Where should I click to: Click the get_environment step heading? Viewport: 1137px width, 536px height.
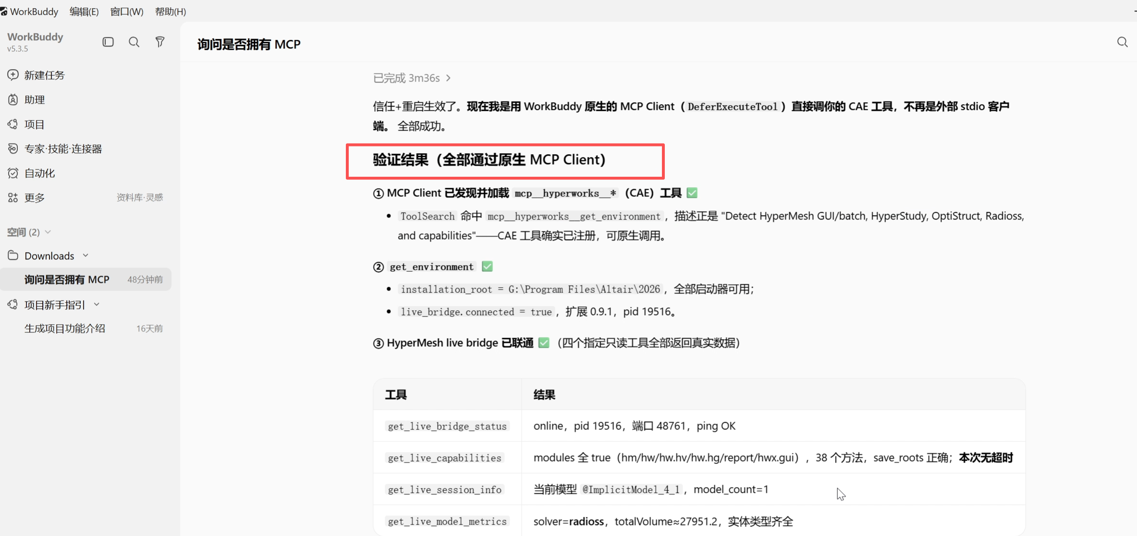[431, 267]
